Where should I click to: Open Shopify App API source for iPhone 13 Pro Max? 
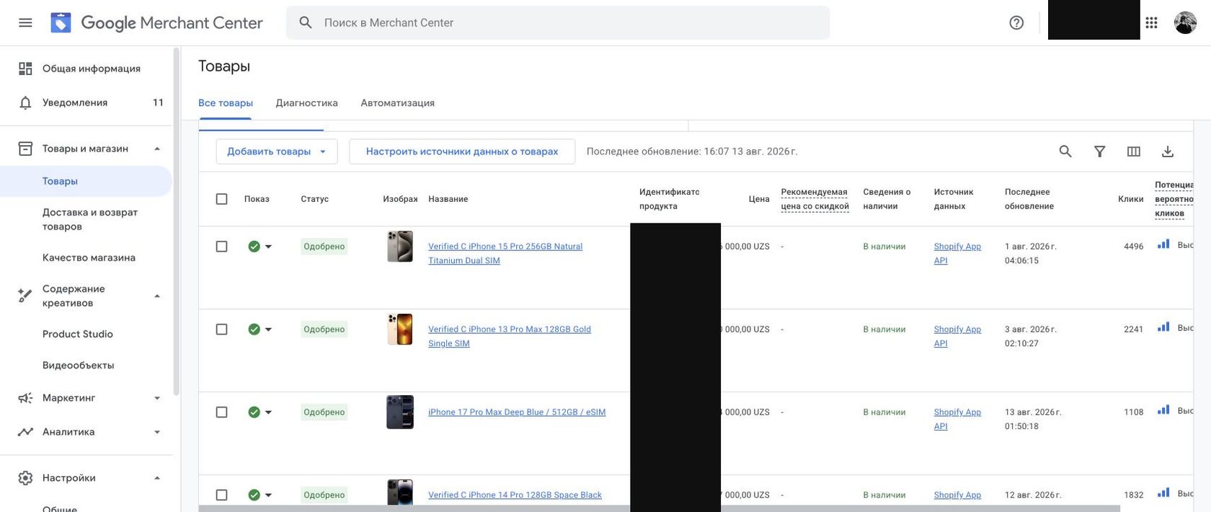pyautogui.click(x=957, y=336)
